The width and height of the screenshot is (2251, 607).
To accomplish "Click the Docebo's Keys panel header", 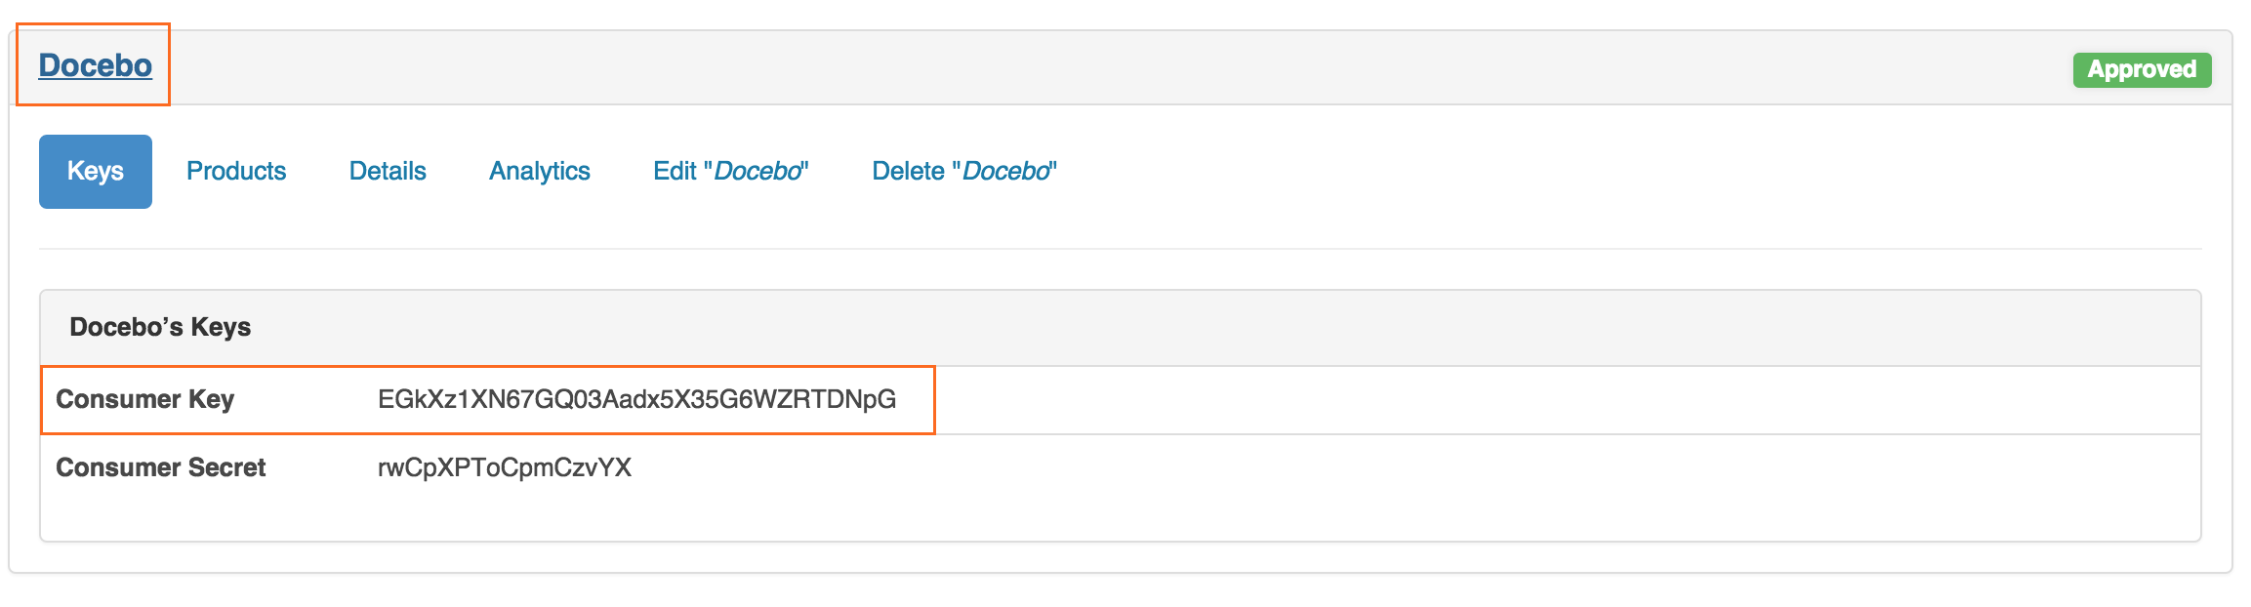I will tap(159, 327).
